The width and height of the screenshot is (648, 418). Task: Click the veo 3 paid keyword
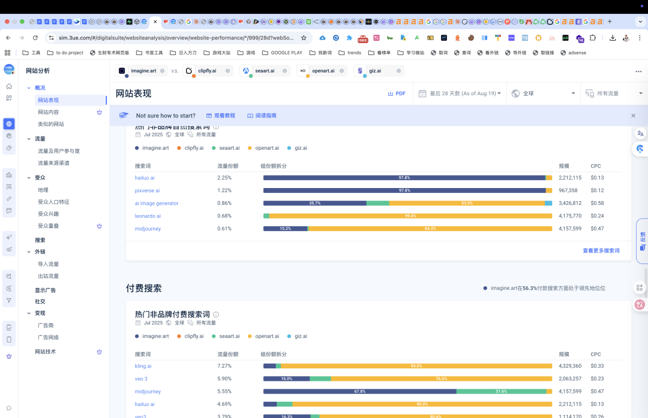(x=141, y=379)
